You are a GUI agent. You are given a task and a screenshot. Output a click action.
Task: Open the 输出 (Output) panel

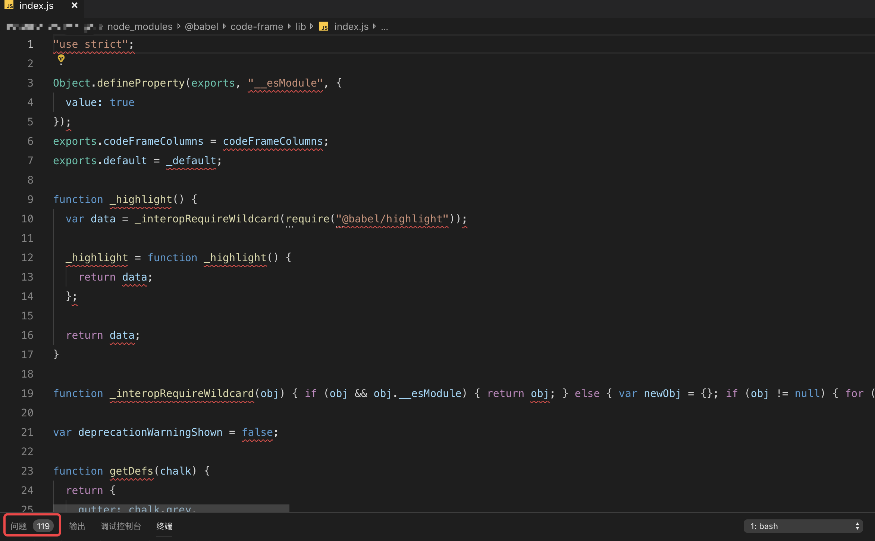point(77,526)
